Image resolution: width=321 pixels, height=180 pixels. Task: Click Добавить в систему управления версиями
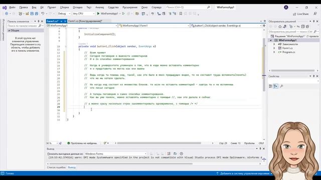pyautogui.click(x=245, y=173)
